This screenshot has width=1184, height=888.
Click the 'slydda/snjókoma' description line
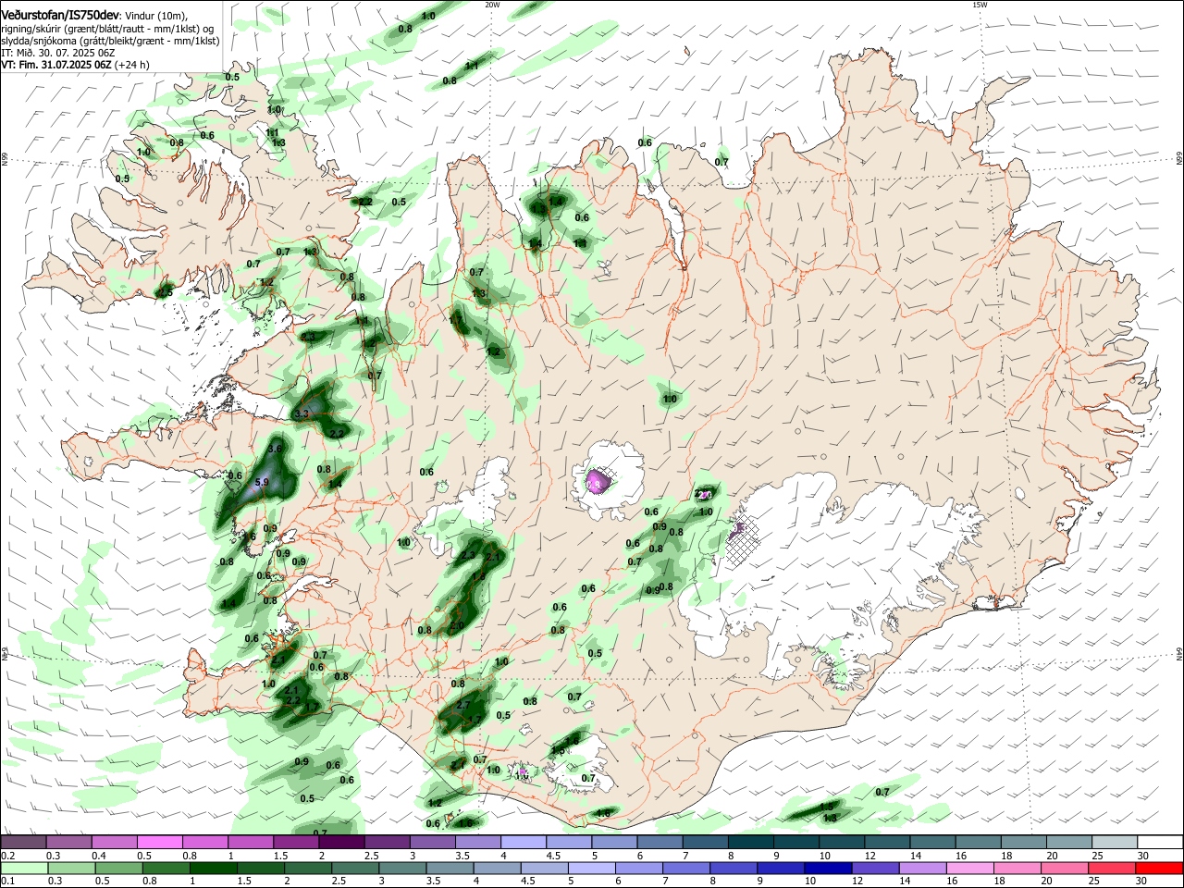[110, 41]
